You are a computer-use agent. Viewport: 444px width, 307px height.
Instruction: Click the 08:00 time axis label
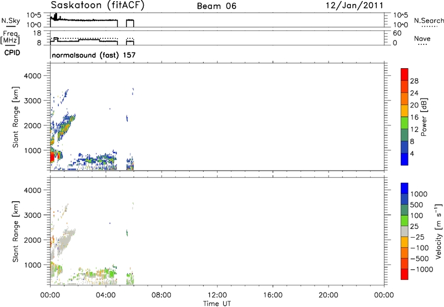(161, 295)
